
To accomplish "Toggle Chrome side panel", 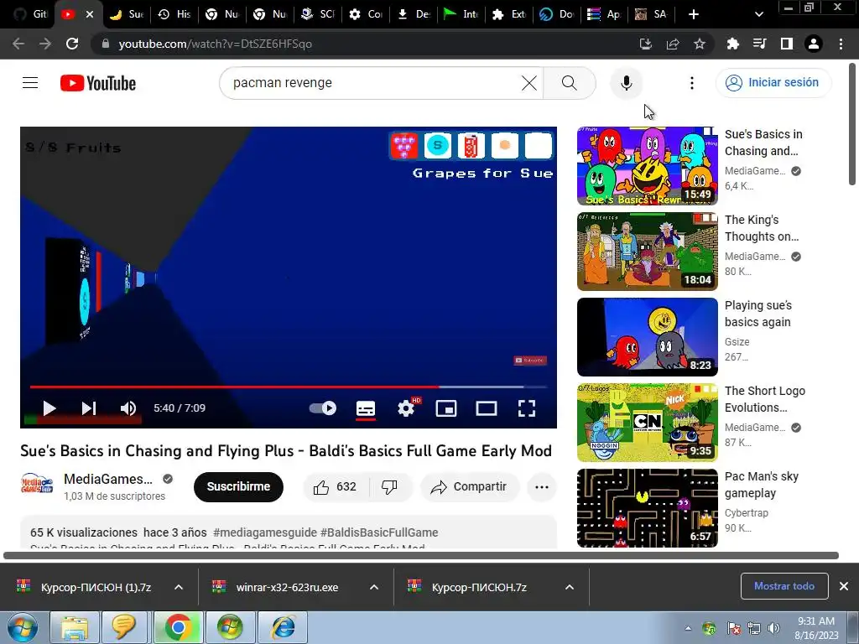I will point(787,44).
